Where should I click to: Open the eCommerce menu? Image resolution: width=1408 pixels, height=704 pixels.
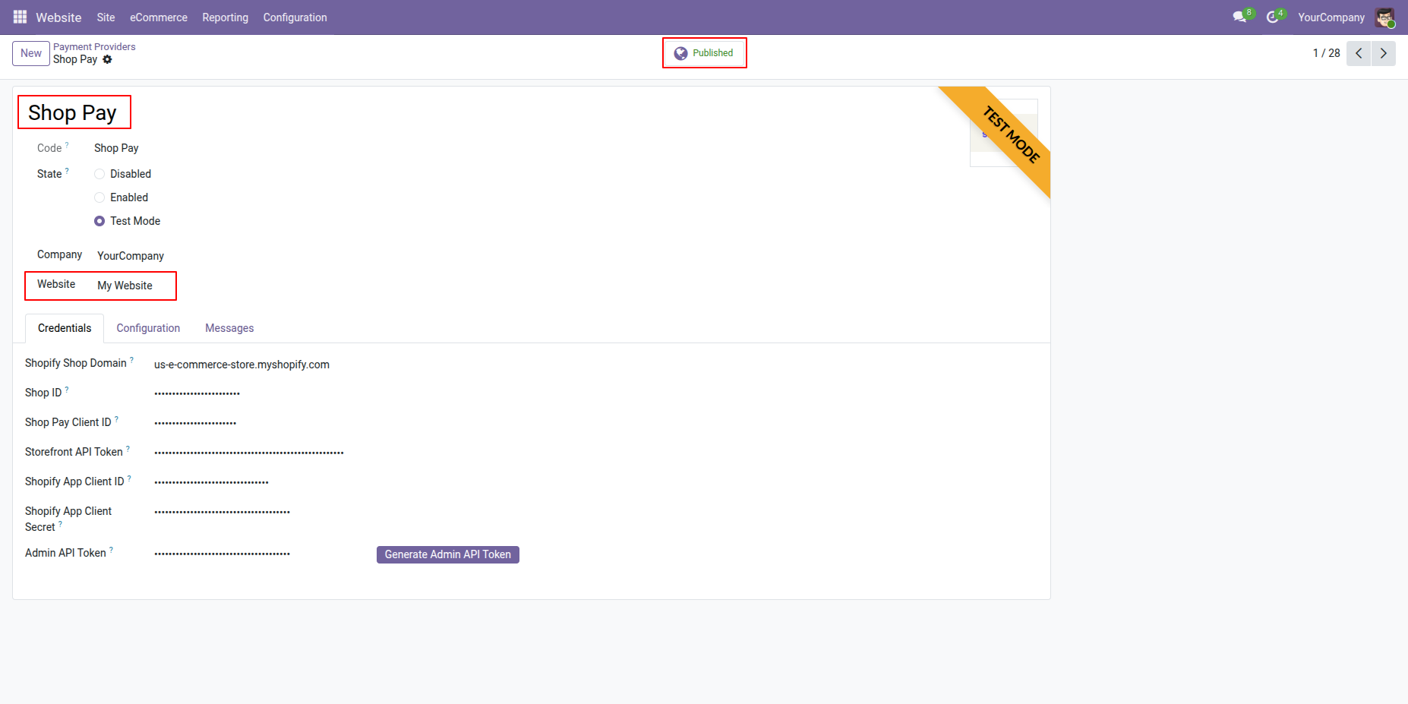[x=159, y=17]
